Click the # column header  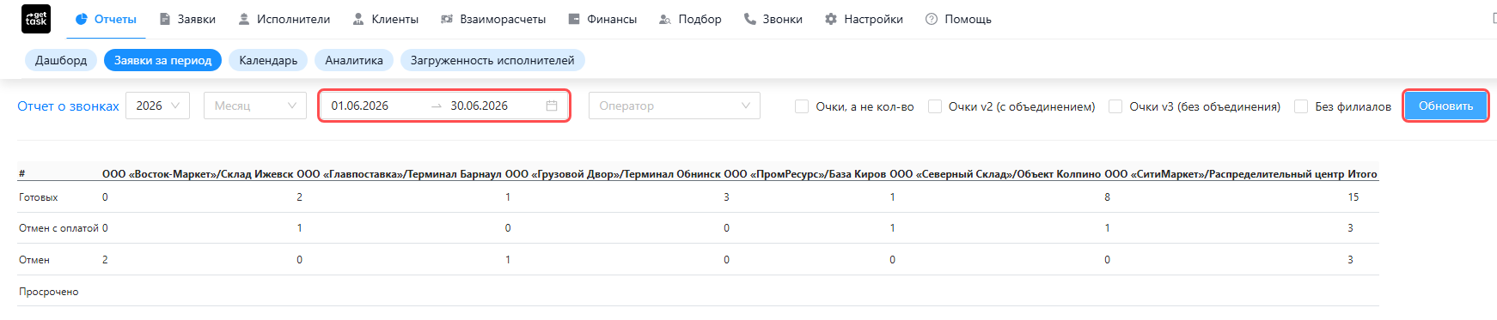click(21, 174)
